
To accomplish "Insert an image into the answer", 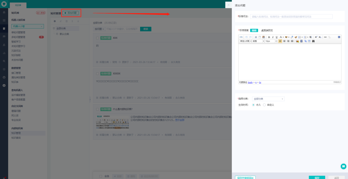I will pyautogui.click(x=297, y=41).
